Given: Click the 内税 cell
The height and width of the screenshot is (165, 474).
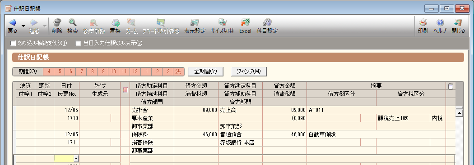Looking at the screenshot, I should pos(438,118).
